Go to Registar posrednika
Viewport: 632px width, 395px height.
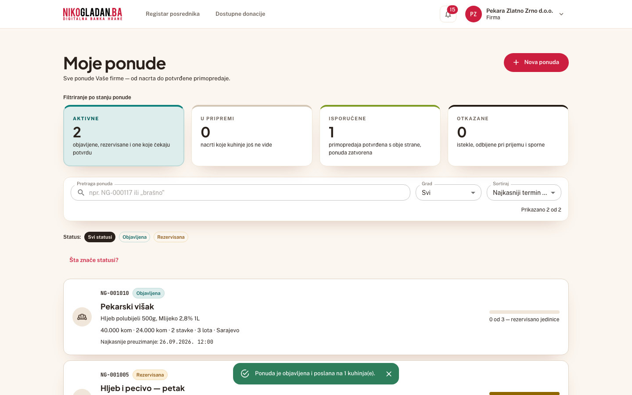(172, 14)
